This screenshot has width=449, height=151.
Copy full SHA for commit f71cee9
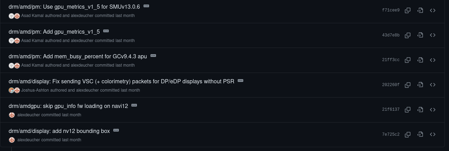(408, 10)
